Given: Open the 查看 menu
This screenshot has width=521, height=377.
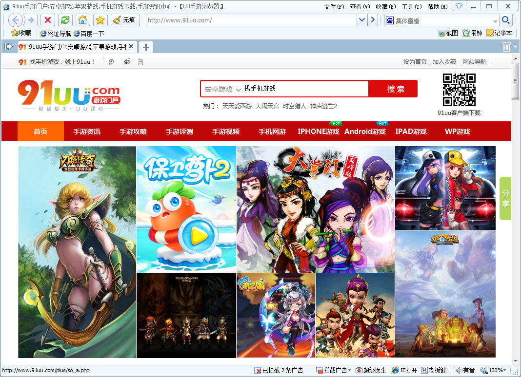Looking at the screenshot, I should click(x=360, y=7).
